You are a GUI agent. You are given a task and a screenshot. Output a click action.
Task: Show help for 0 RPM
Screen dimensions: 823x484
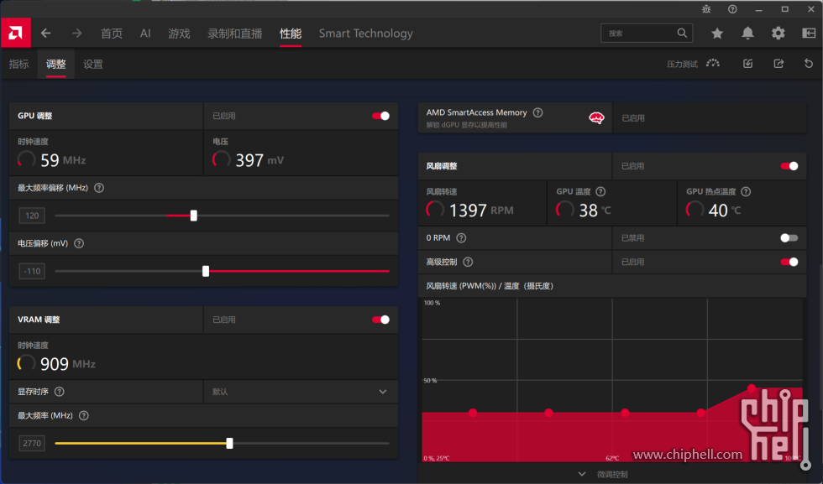point(461,237)
